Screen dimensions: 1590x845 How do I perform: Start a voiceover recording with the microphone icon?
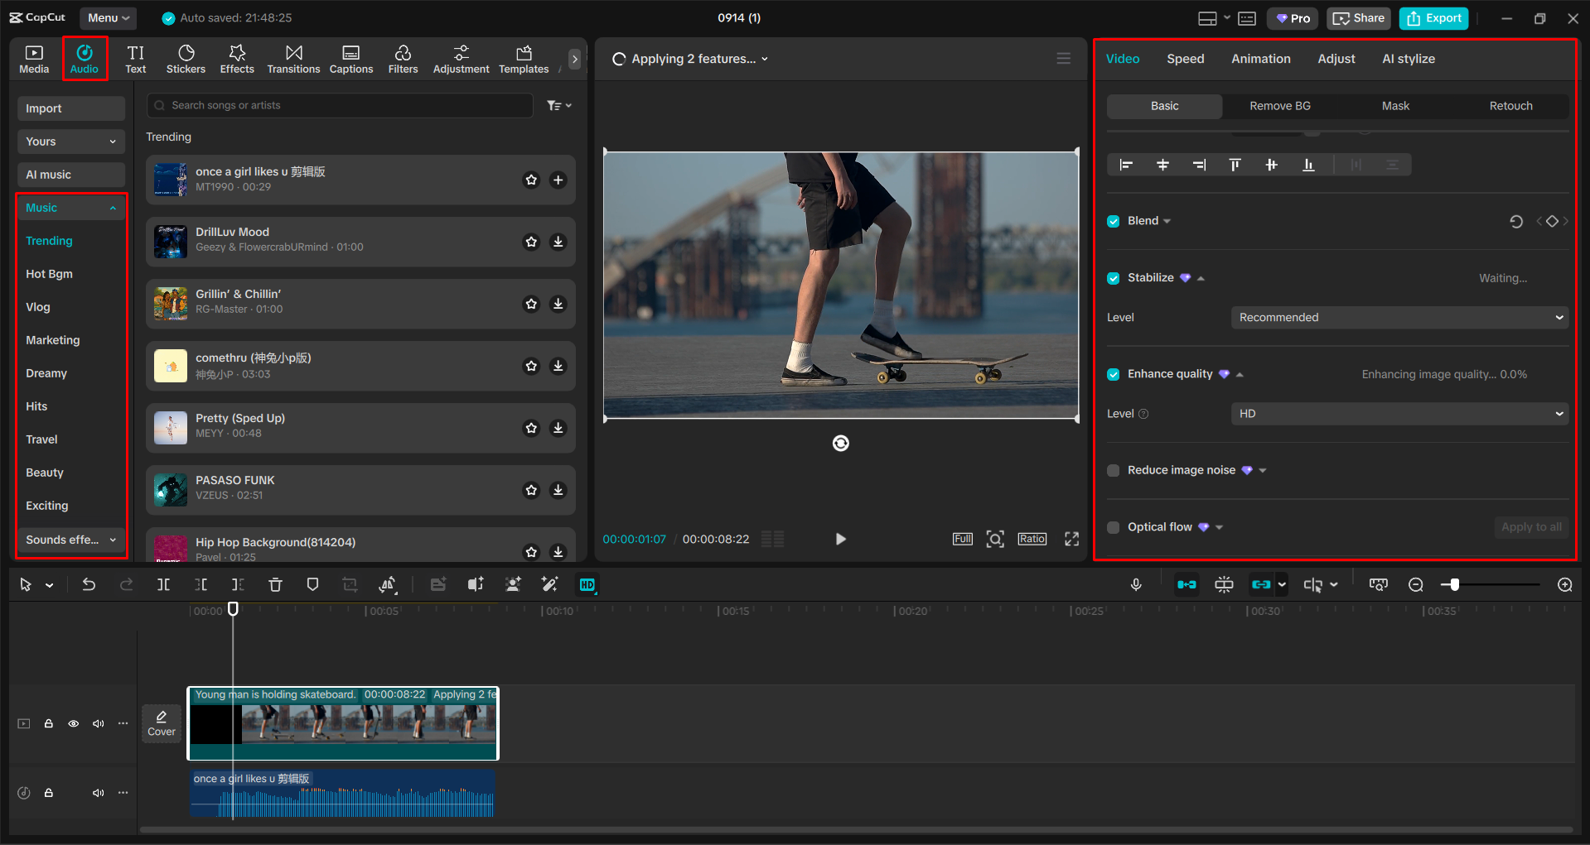(1135, 584)
